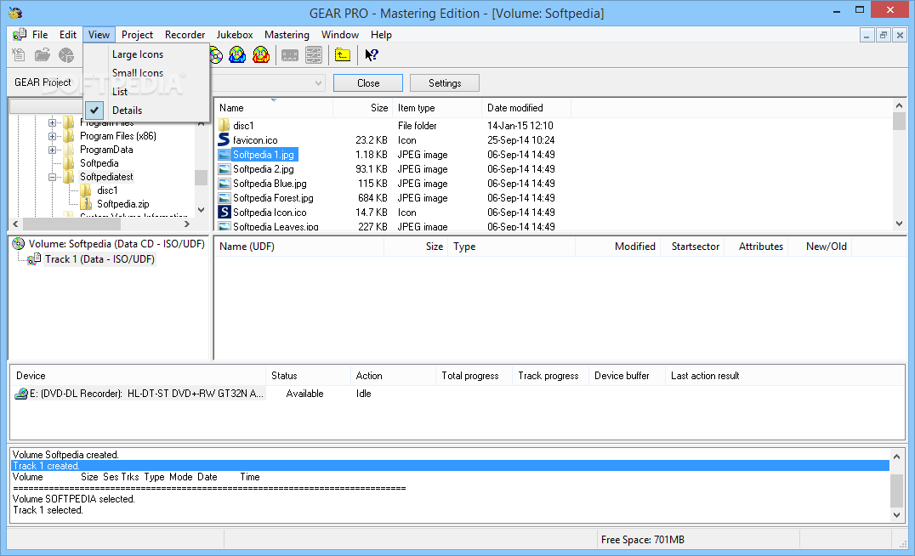
Task: Toggle the checked Details view option
Action: click(146, 111)
